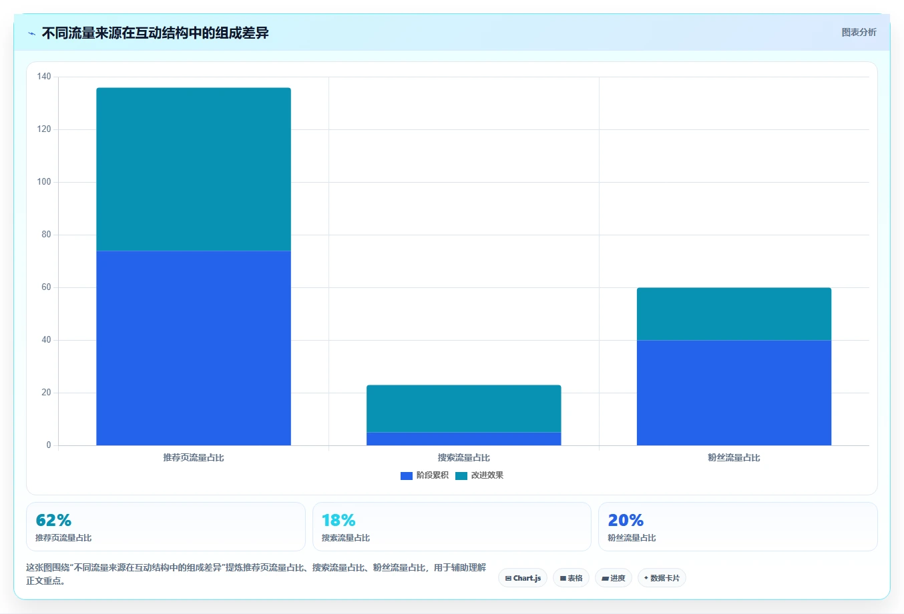Click the 粉丝流量占比 x-axis label
The height and width of the screenshot is (614, 904).
click(734, 457)
